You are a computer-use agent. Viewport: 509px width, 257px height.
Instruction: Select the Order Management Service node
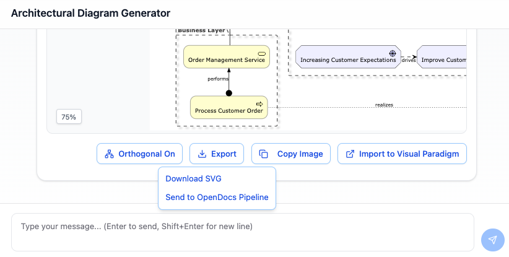(x=227, y=60)
